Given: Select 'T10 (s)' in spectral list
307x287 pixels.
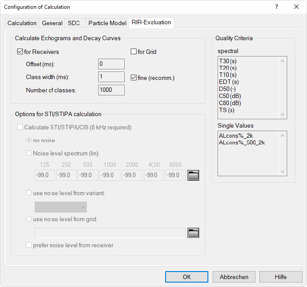Looking at the screenshot, I should click(x=228, y=75).
